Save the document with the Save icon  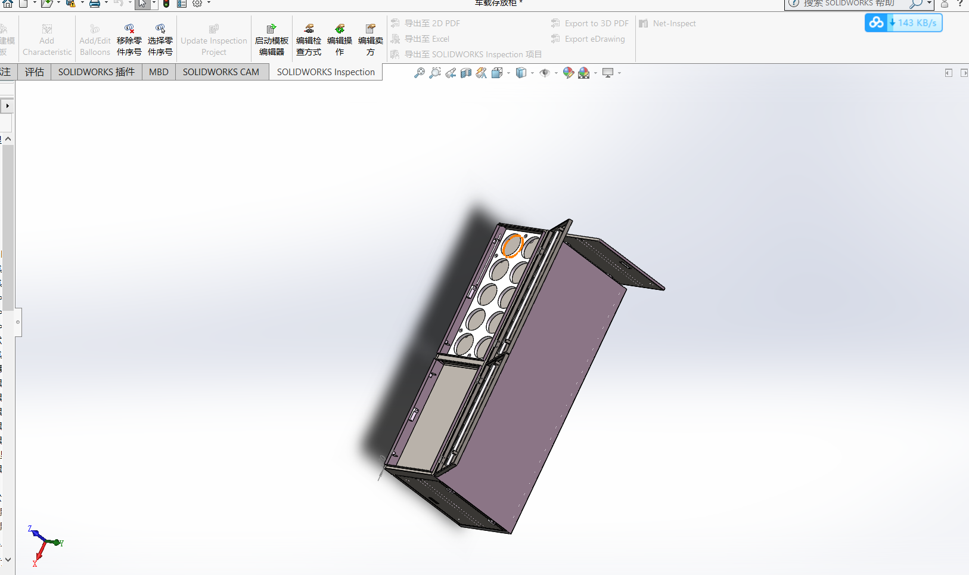click(x=70, y=4)
